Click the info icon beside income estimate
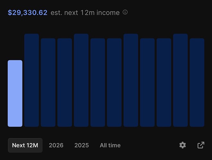212x160 pixels. click(125, 12)
